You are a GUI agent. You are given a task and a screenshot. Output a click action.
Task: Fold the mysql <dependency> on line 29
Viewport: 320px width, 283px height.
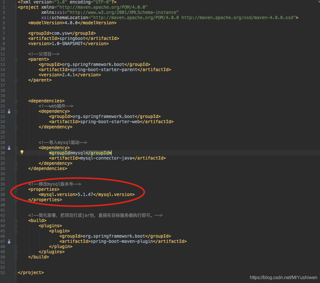click(x=16, y=148)
